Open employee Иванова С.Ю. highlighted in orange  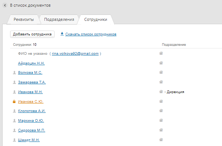tap(31, 102)
